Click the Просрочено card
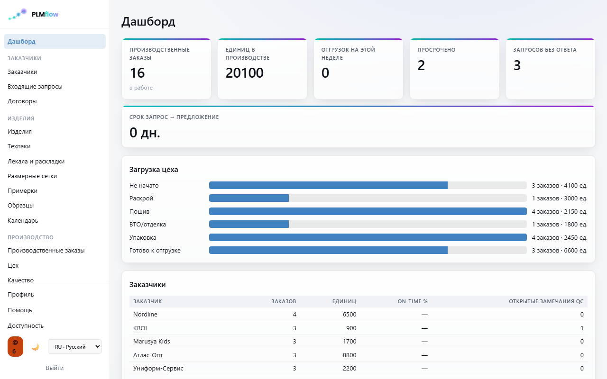The width and height of the screenshot is (607, 379). pyautogui.click(x=454, y=69)
